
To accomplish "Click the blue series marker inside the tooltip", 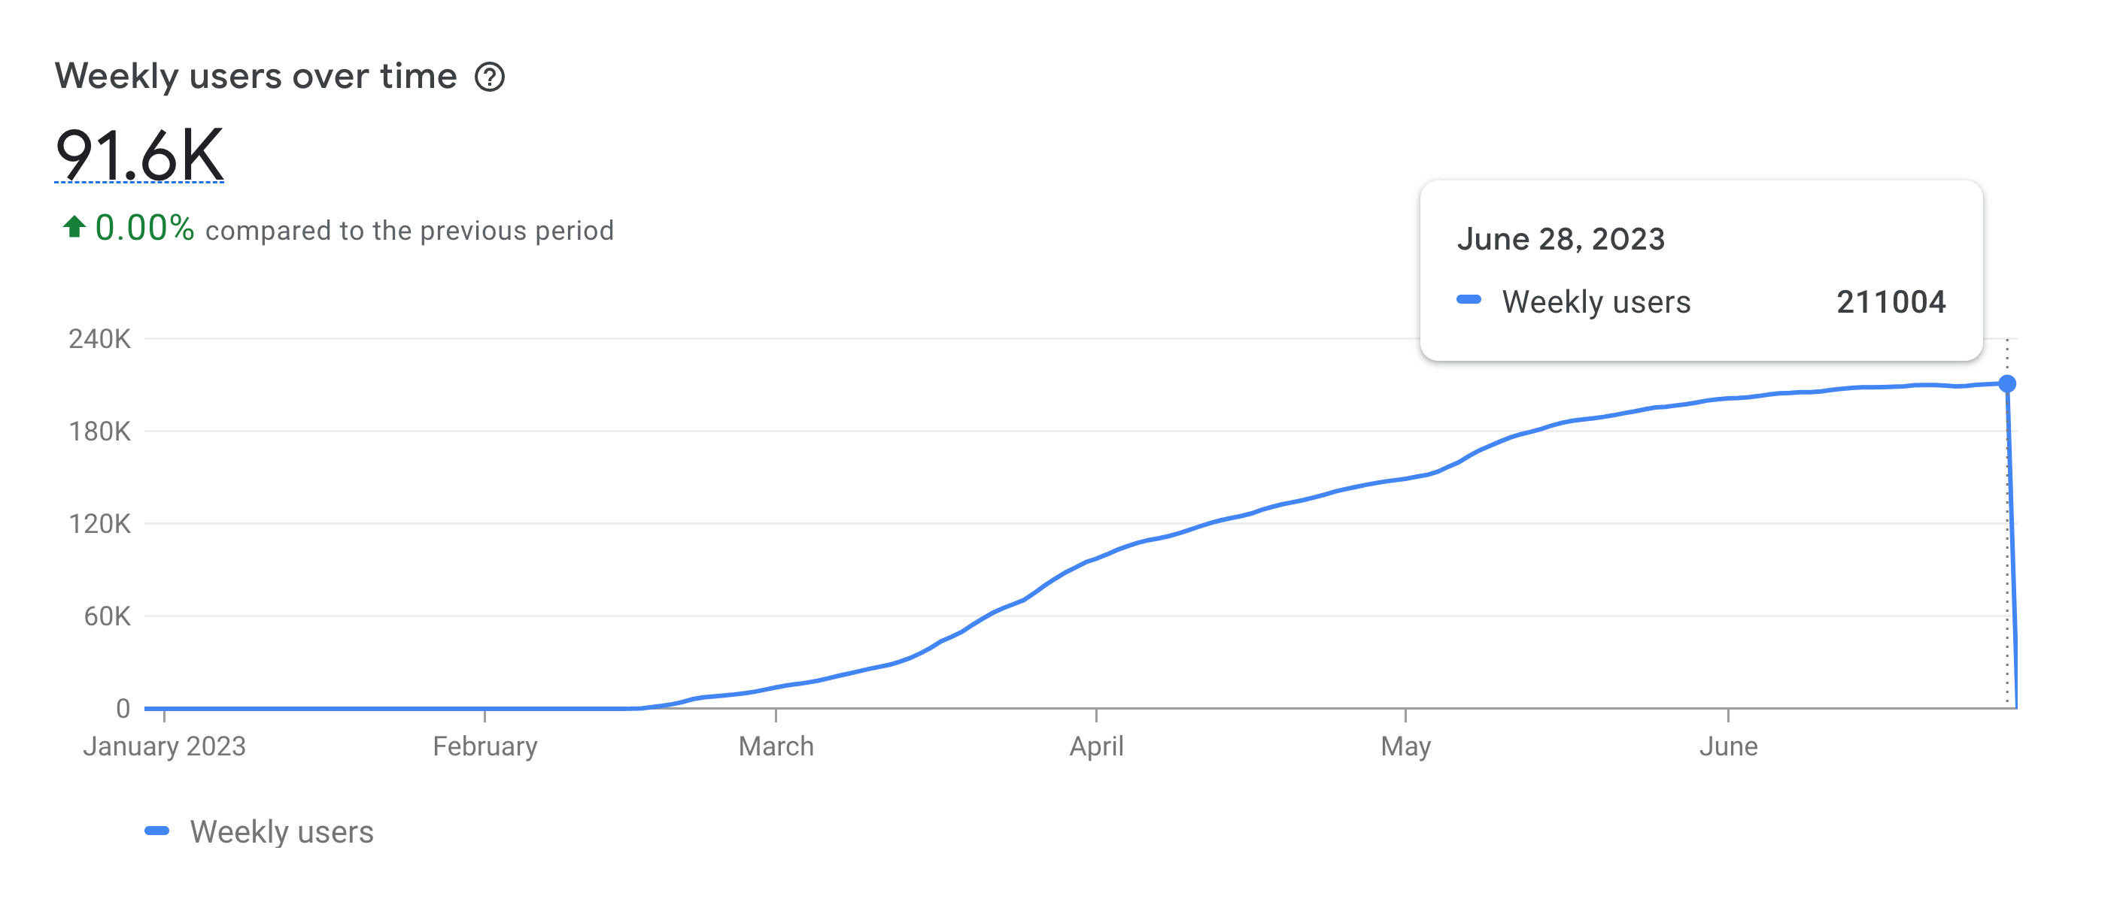I will (x=1469, y=300).
